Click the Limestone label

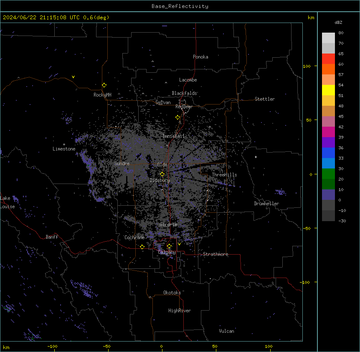pyautogui.click(x=64, y=149)
